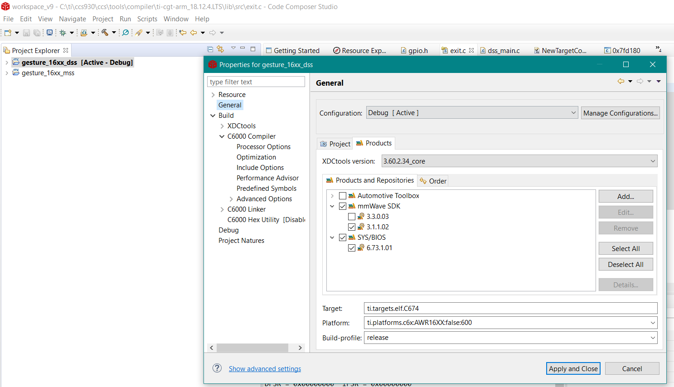Open the Properties dialog header view menu
Screen dimensions: 674x387
[659, 82]
